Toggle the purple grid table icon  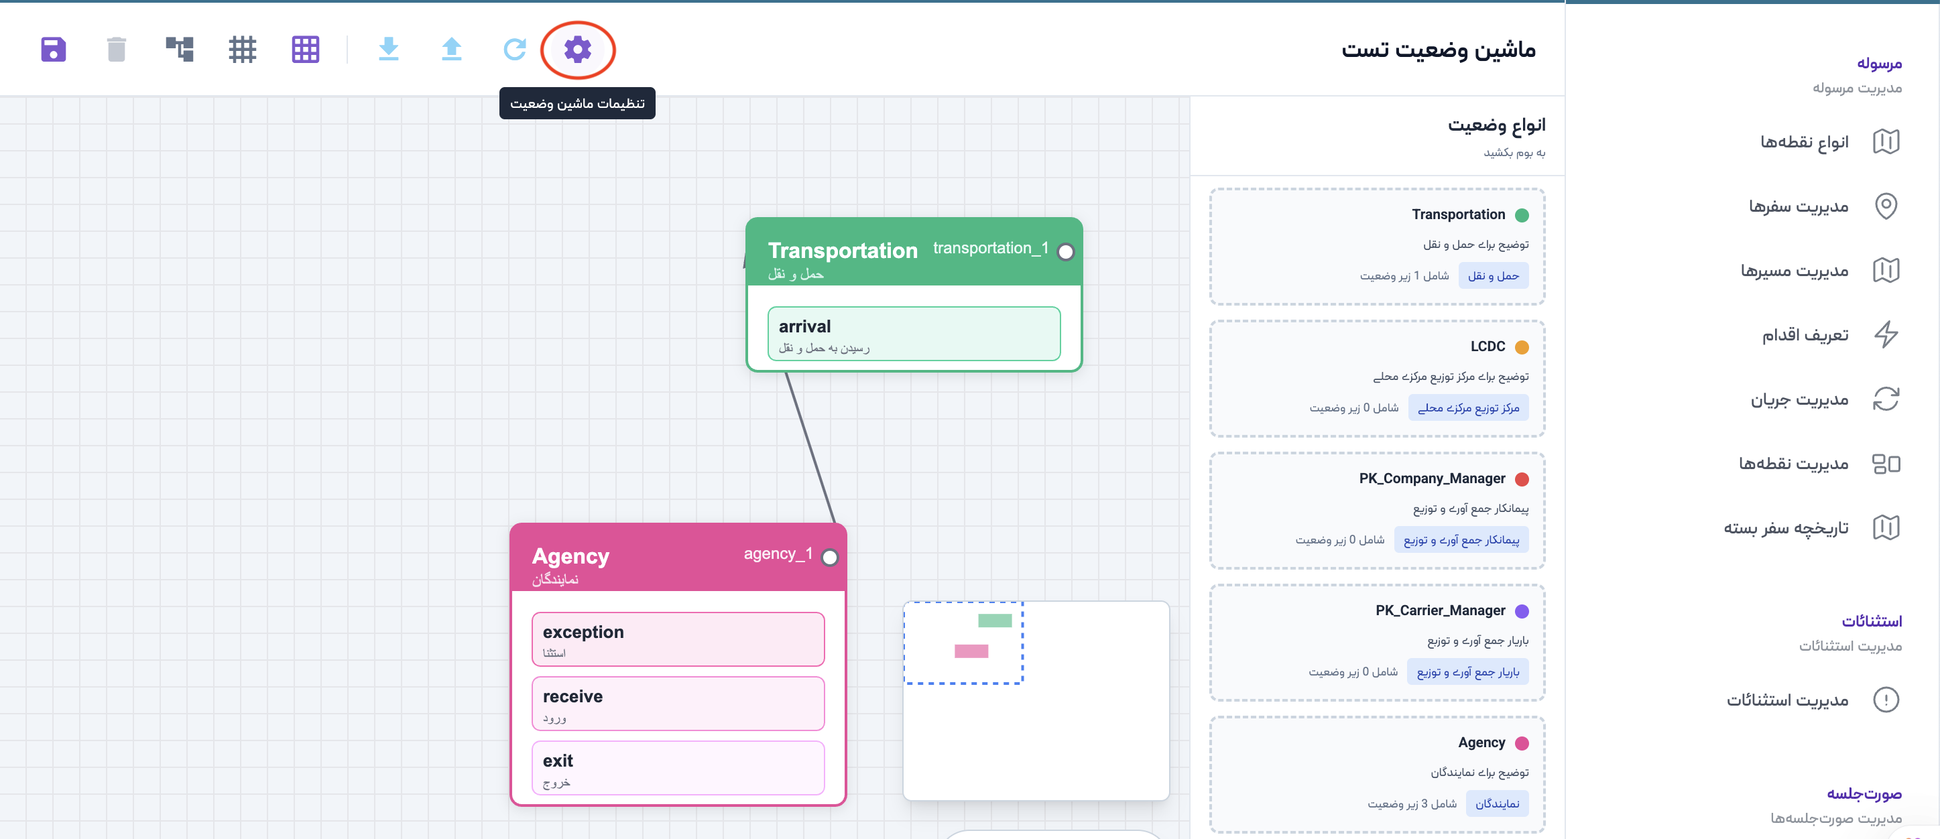coord(305,50)
